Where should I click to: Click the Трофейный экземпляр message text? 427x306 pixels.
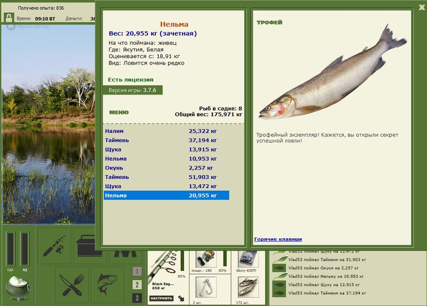click(327, 138)
